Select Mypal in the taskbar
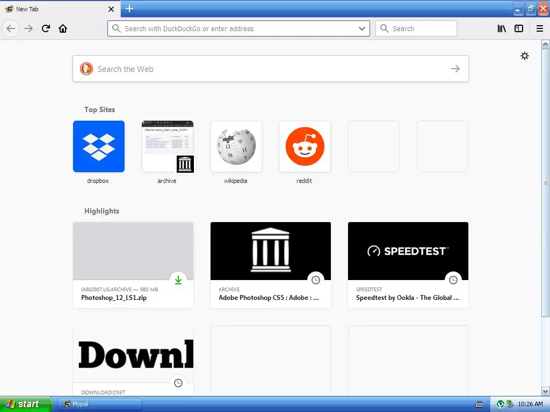 coord(99,404)
